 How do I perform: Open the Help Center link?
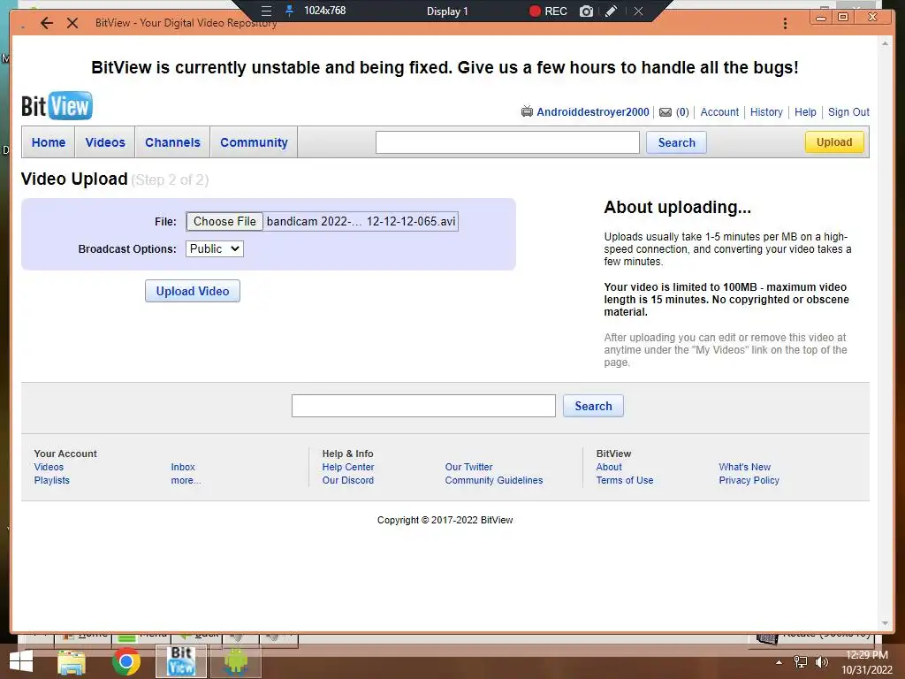(348, 467)
